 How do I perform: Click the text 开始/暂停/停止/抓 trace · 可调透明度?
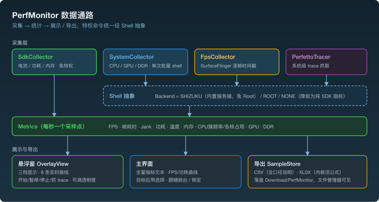(x=57, y=180)
